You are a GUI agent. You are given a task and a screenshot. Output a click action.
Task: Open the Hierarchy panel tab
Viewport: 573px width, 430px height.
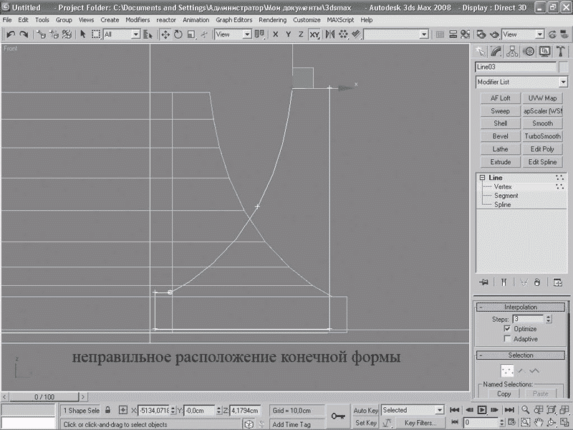513,51
